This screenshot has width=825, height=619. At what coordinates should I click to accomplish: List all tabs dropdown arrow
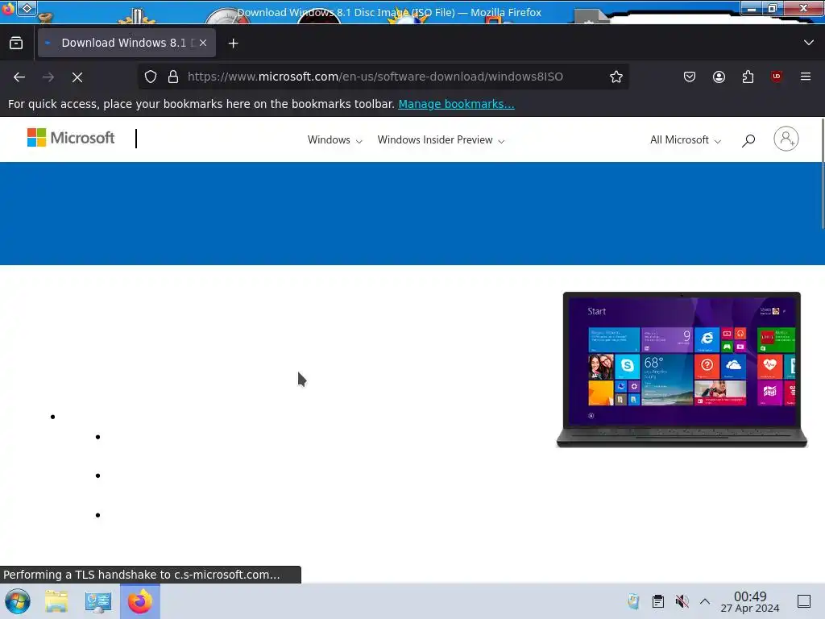pos(809,43)
